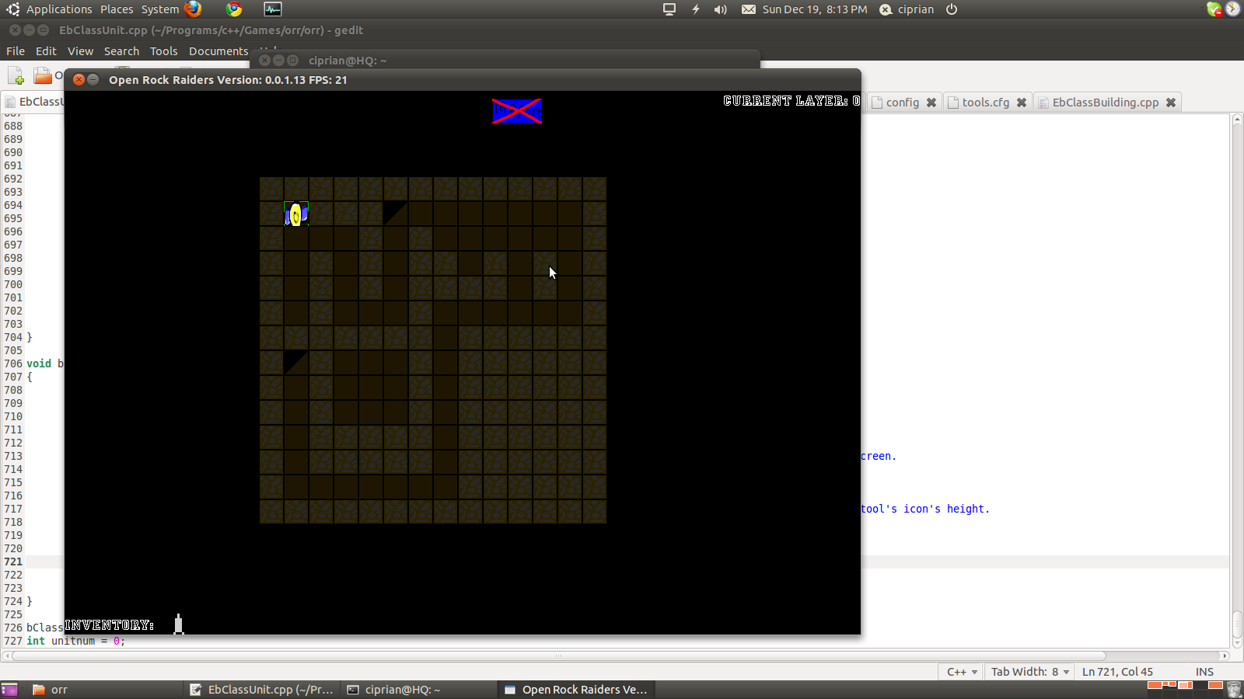Launch Firefox from the top panel

193,9
